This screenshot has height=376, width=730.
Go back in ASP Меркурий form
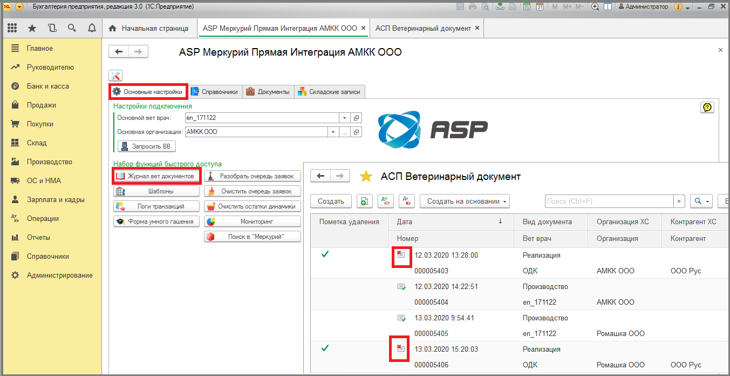[x=119, y=52]
